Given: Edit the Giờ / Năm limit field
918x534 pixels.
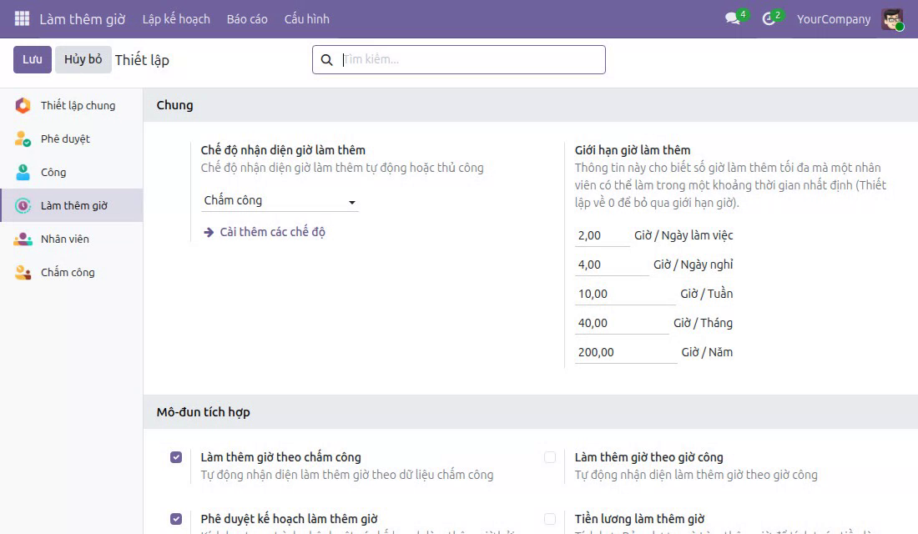Looking at the screenshot, I should tap(626, 352).
